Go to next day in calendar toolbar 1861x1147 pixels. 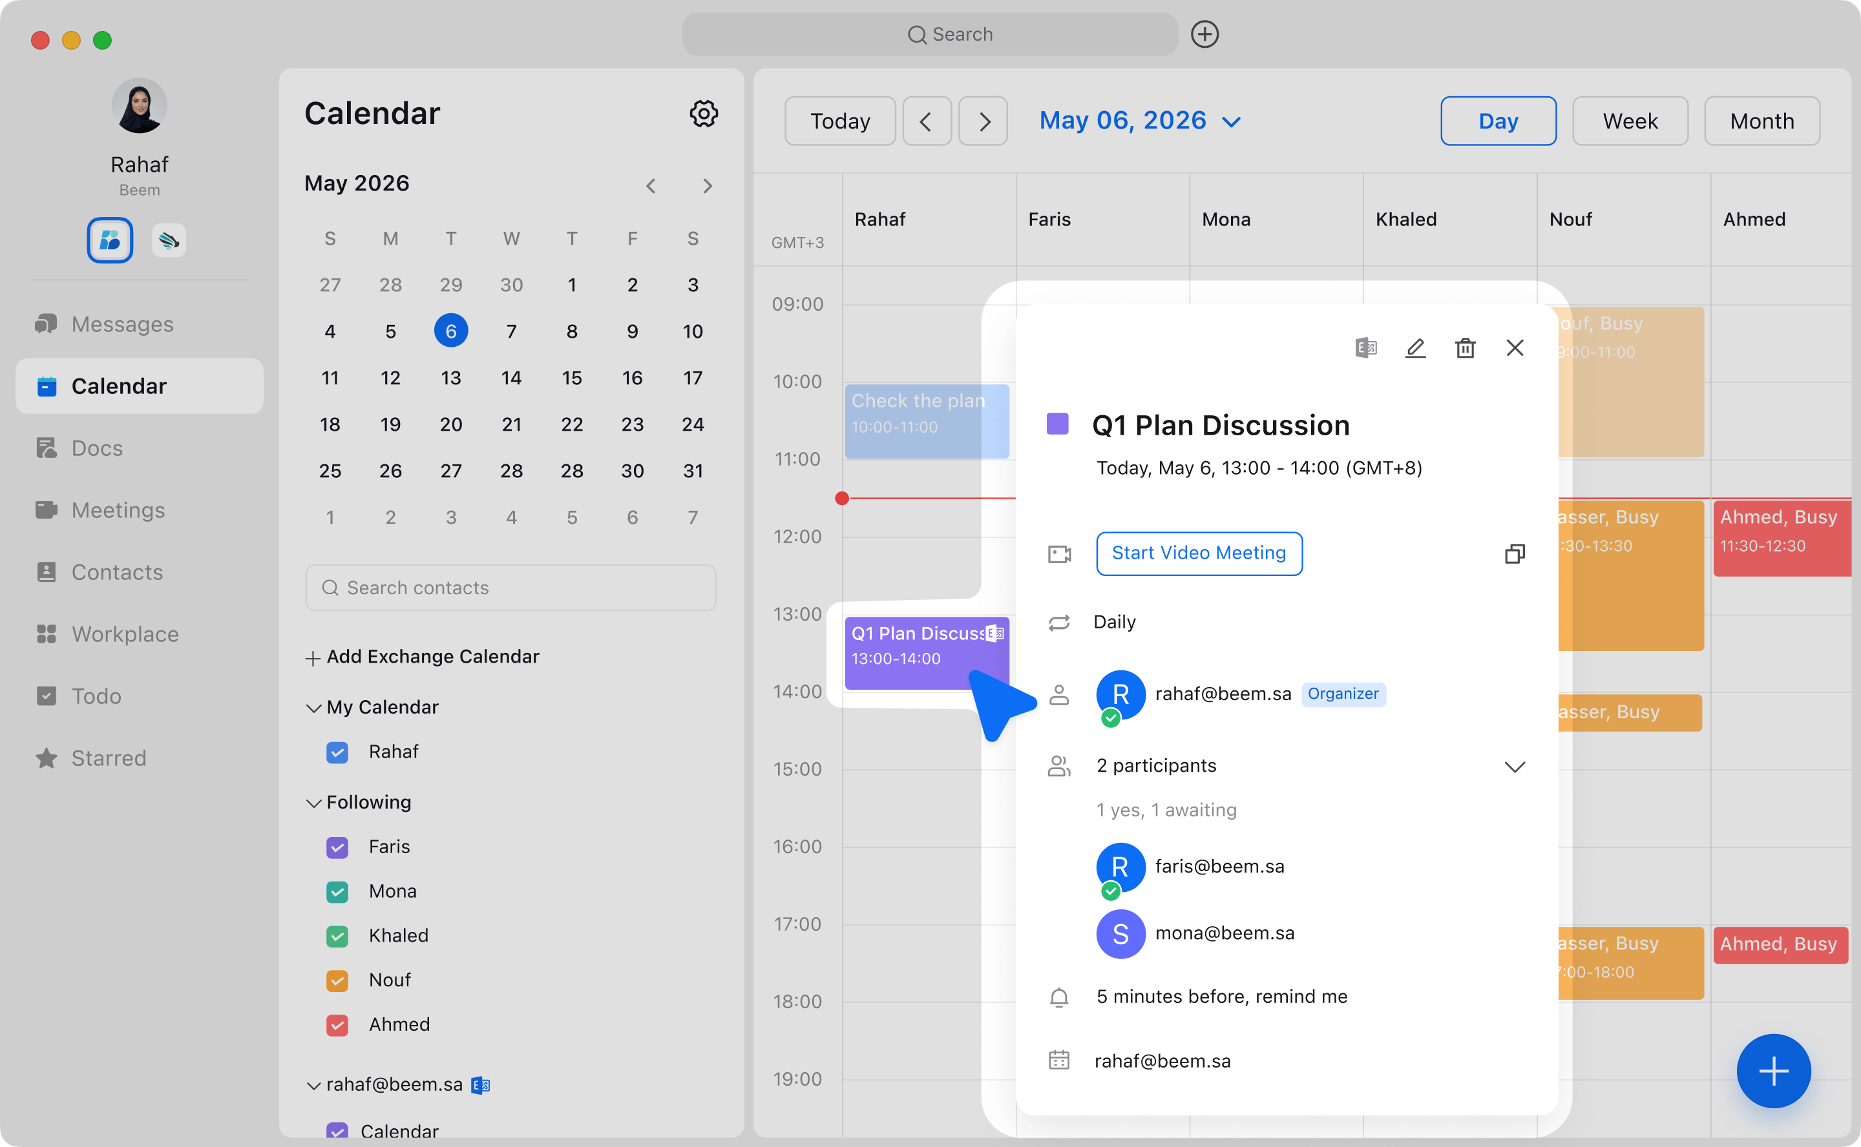[x=983, y=121]
